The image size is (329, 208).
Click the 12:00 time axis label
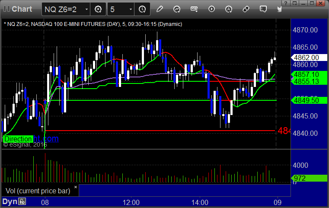pyautogui.click(x=131, y=202)
